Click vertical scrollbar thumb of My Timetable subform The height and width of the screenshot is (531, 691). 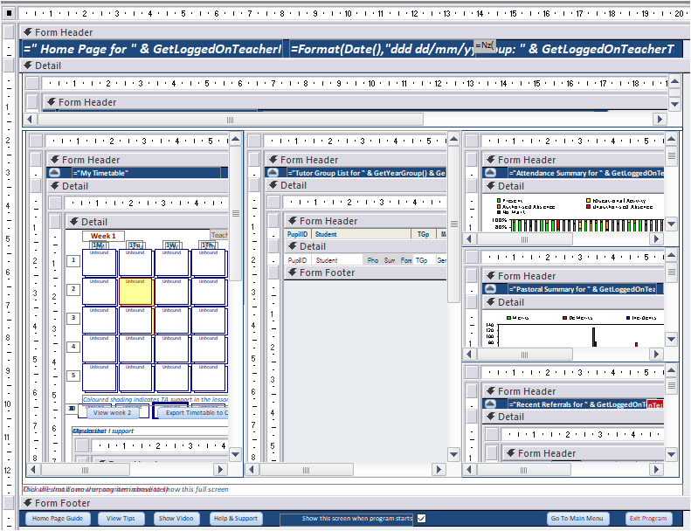tap(236, 213)
